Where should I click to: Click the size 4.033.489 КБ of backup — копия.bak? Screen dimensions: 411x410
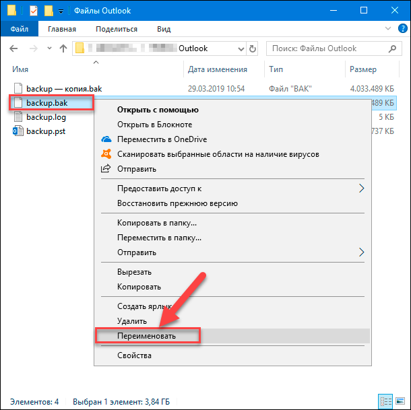tap(372, 89)
